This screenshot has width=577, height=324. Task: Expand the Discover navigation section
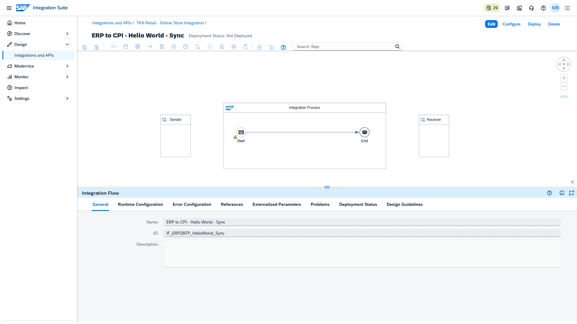click(x=67, y=34)
